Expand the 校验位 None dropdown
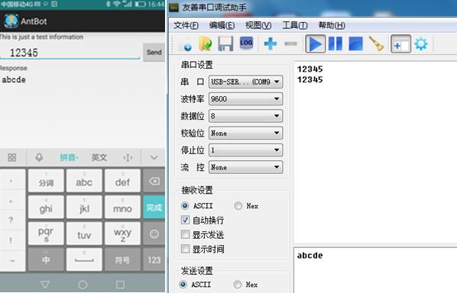 click(x=246, y=134)
